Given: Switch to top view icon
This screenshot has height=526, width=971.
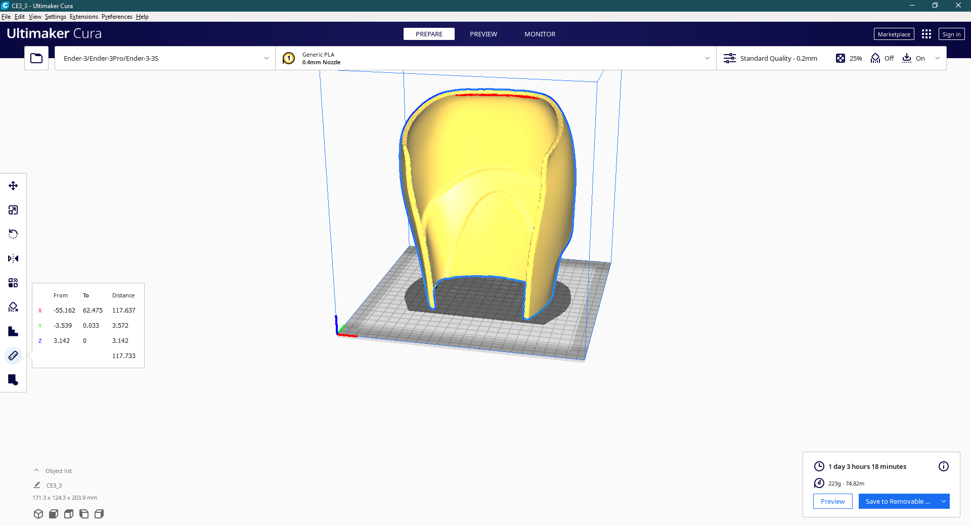Looking at the screenshot, I should pyautogui.click(x=69, y=514).
